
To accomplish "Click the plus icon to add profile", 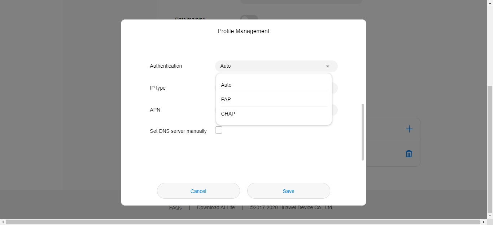I will 409,129.
